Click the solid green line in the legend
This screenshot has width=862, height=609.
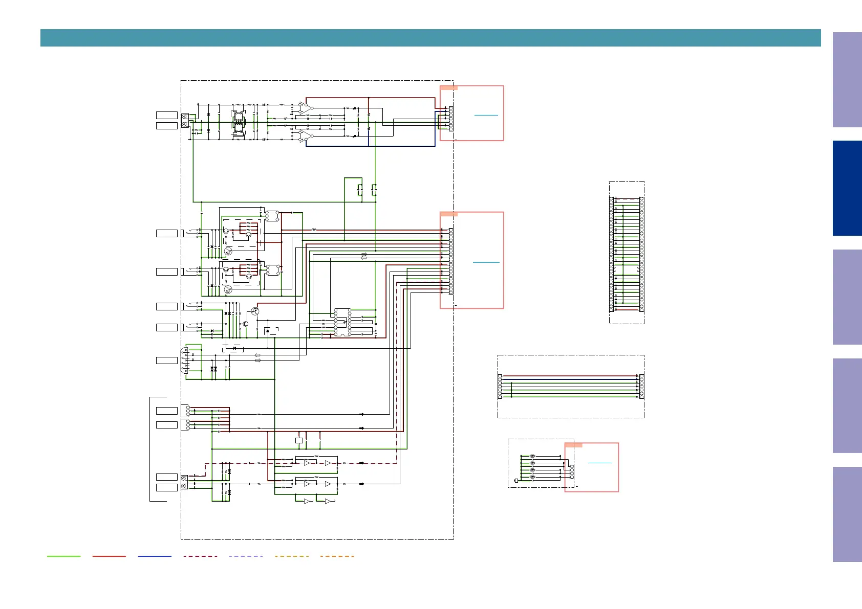click(x=64, y=556)
